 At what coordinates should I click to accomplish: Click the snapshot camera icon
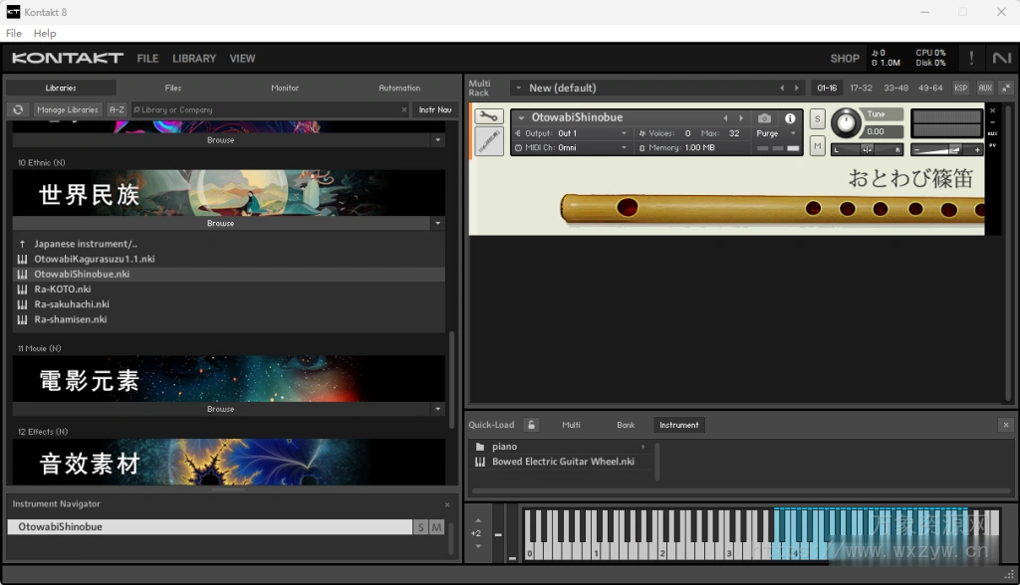click(764, 118)
